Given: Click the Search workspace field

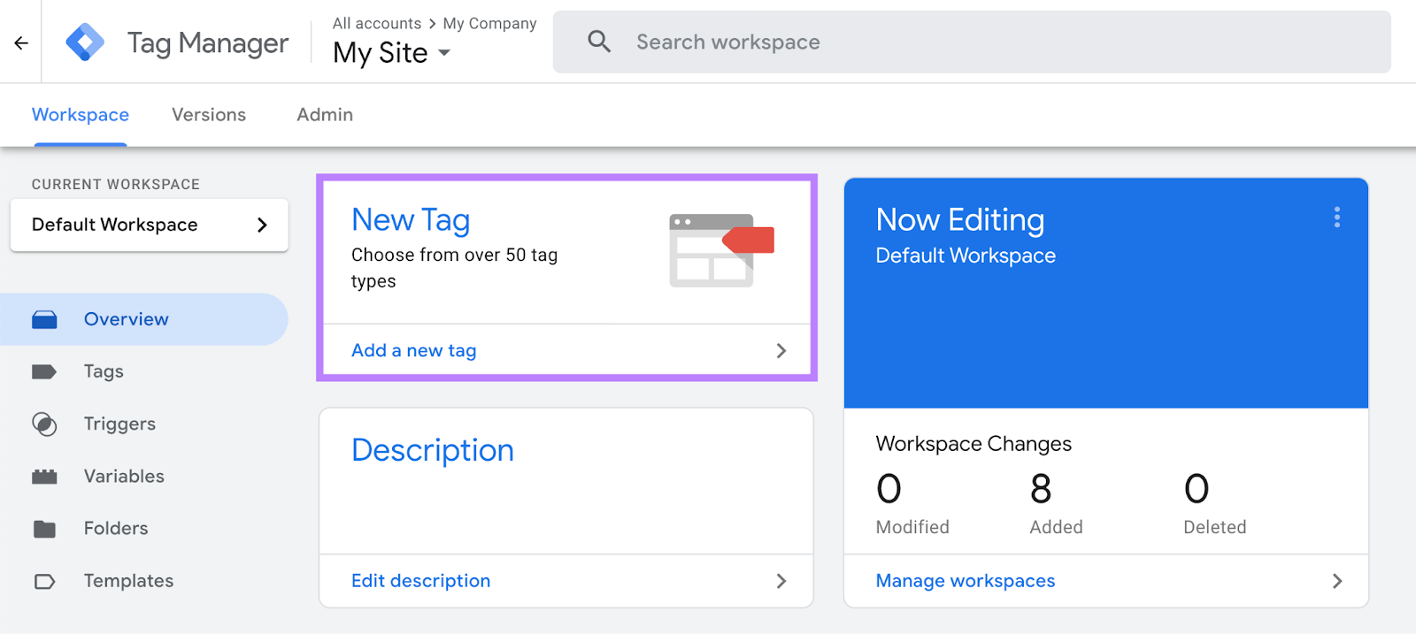Looking at the screenshot, I should pyautogui.click(x=973, y=42).
